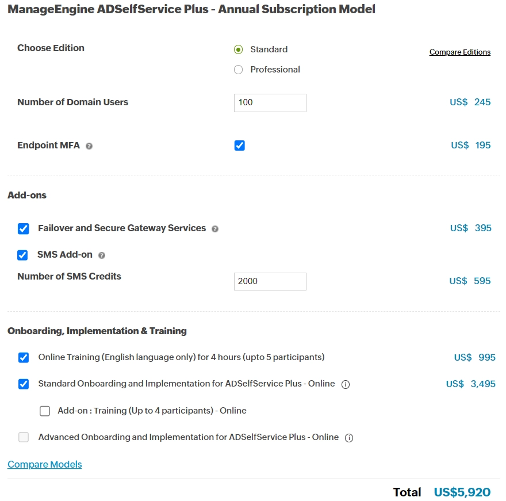
Task: Select the Professional edition radio button
Action: click(x=238, y=70)
